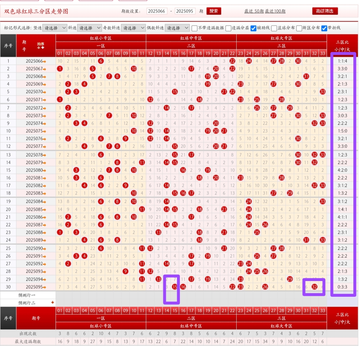Click the 排序 sort arrows icon
359x346 pixels.
(41, 46)
